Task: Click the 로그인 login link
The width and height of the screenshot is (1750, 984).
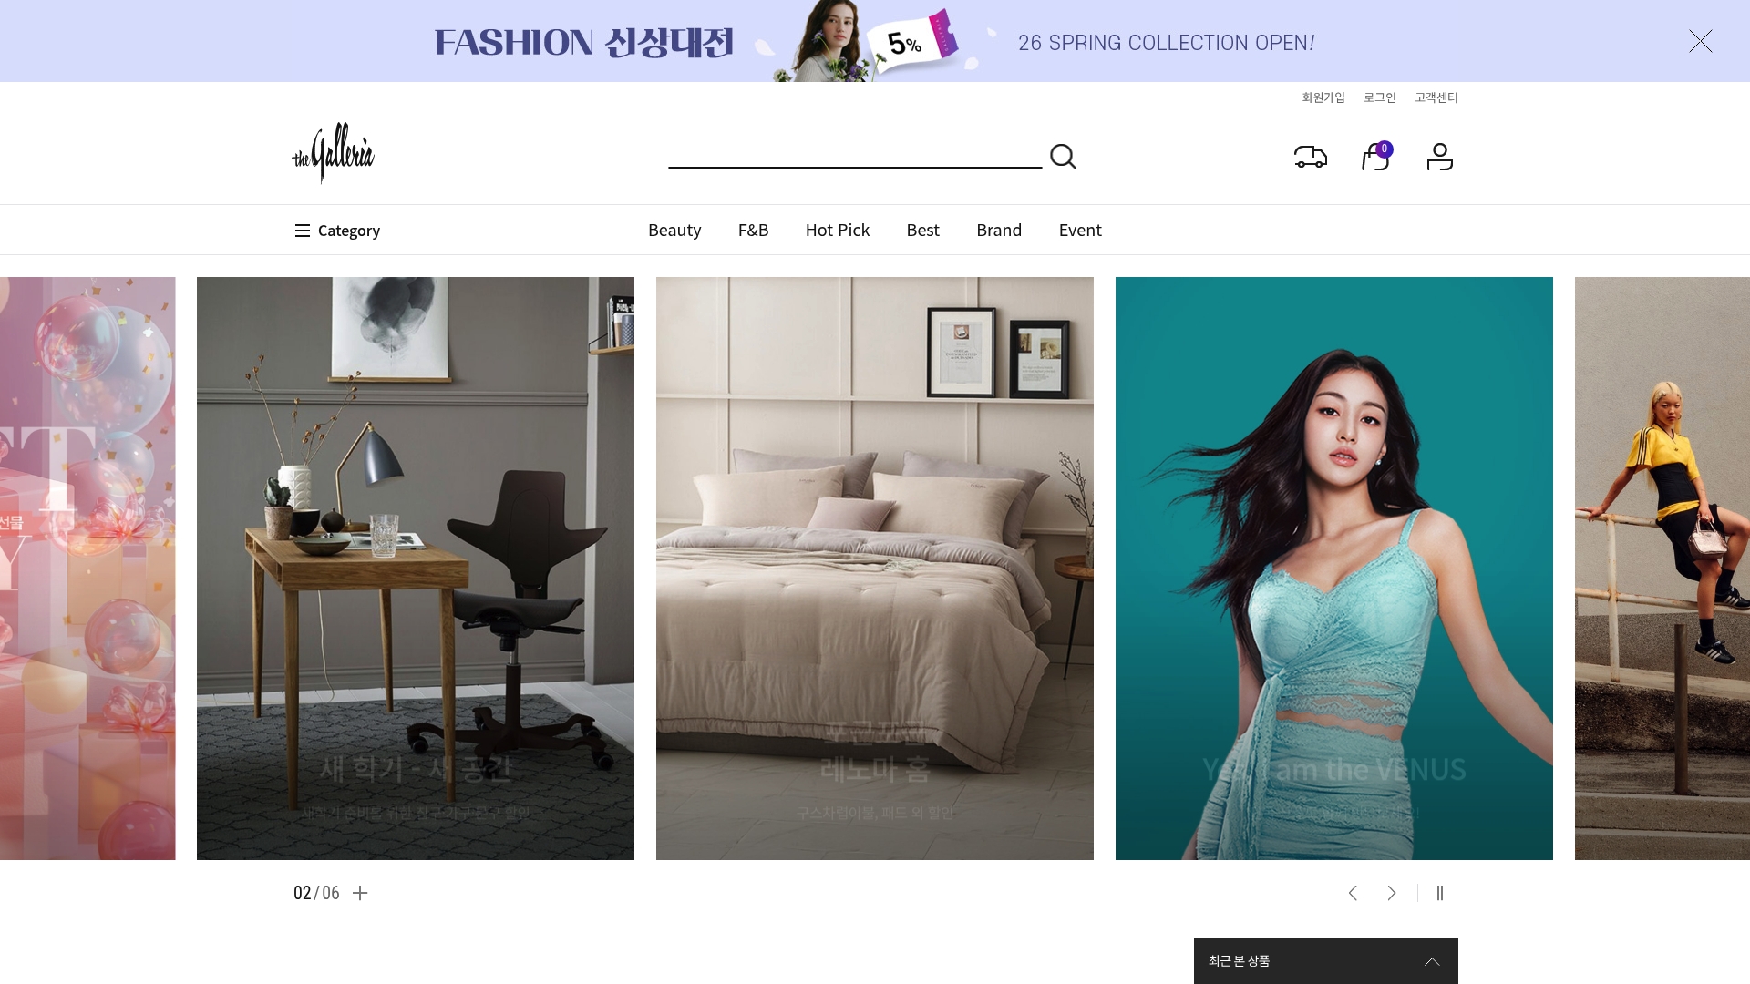Action: 1379,97
